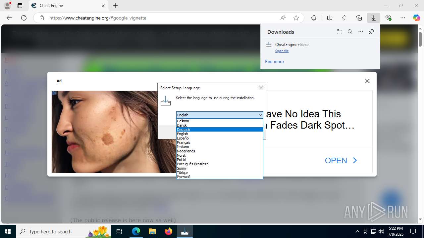Open the volume control in tray
This screenshot has width=424, height=238.
(381, 231)
